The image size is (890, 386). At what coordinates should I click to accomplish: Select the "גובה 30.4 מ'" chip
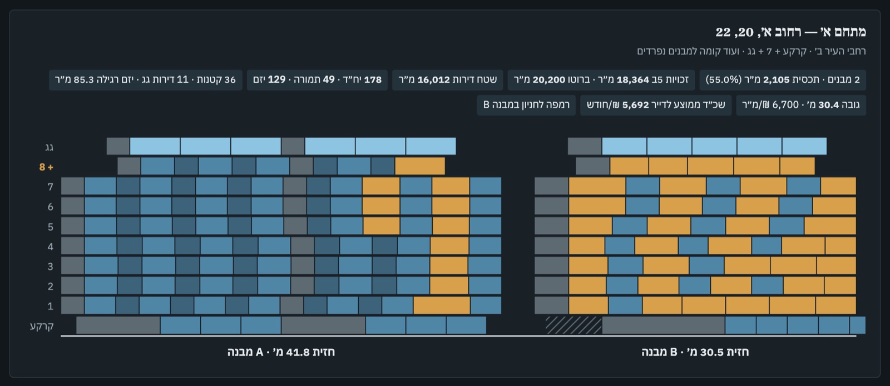point(801,105)
